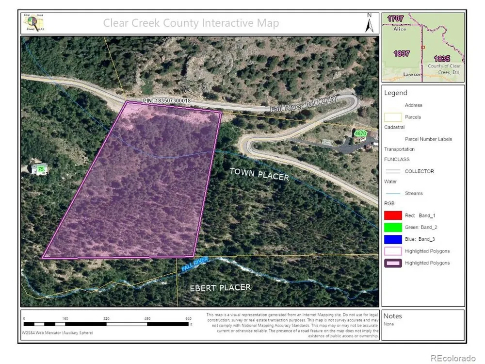Click the light pink Highlighted Polygons swatch
Screen dimensions: 485x364
393,251
